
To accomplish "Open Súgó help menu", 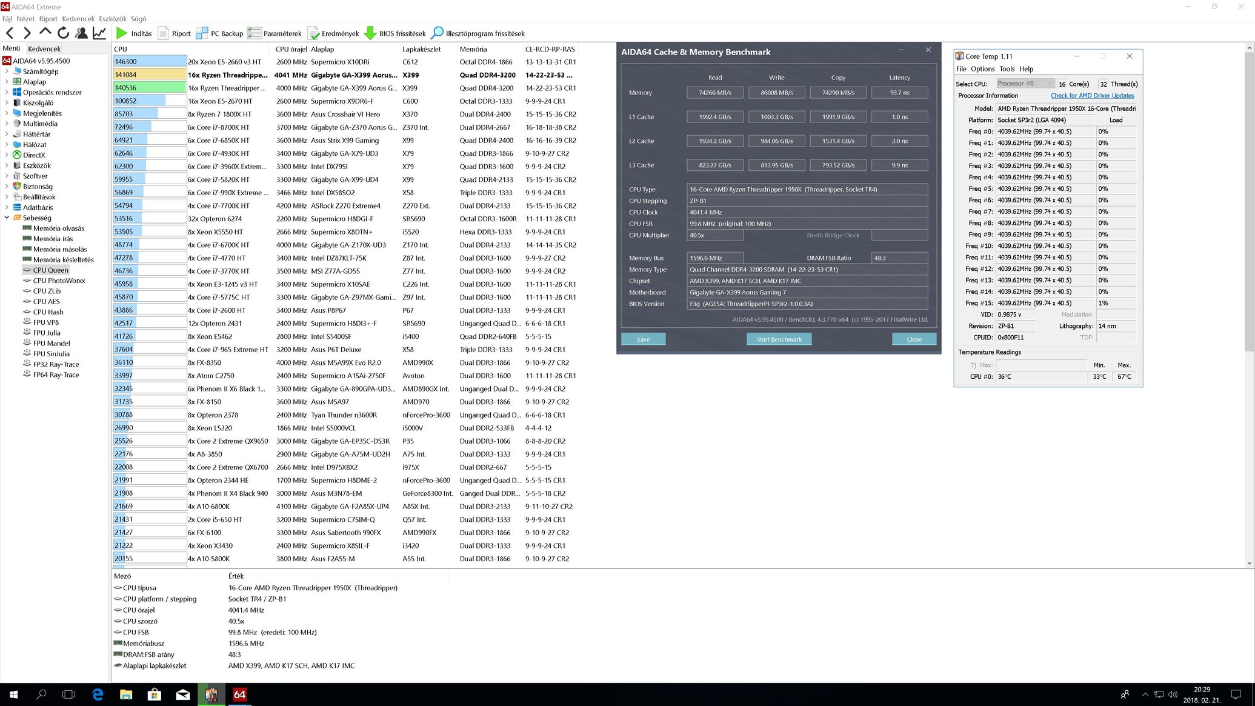I will (x=138, y=19).
